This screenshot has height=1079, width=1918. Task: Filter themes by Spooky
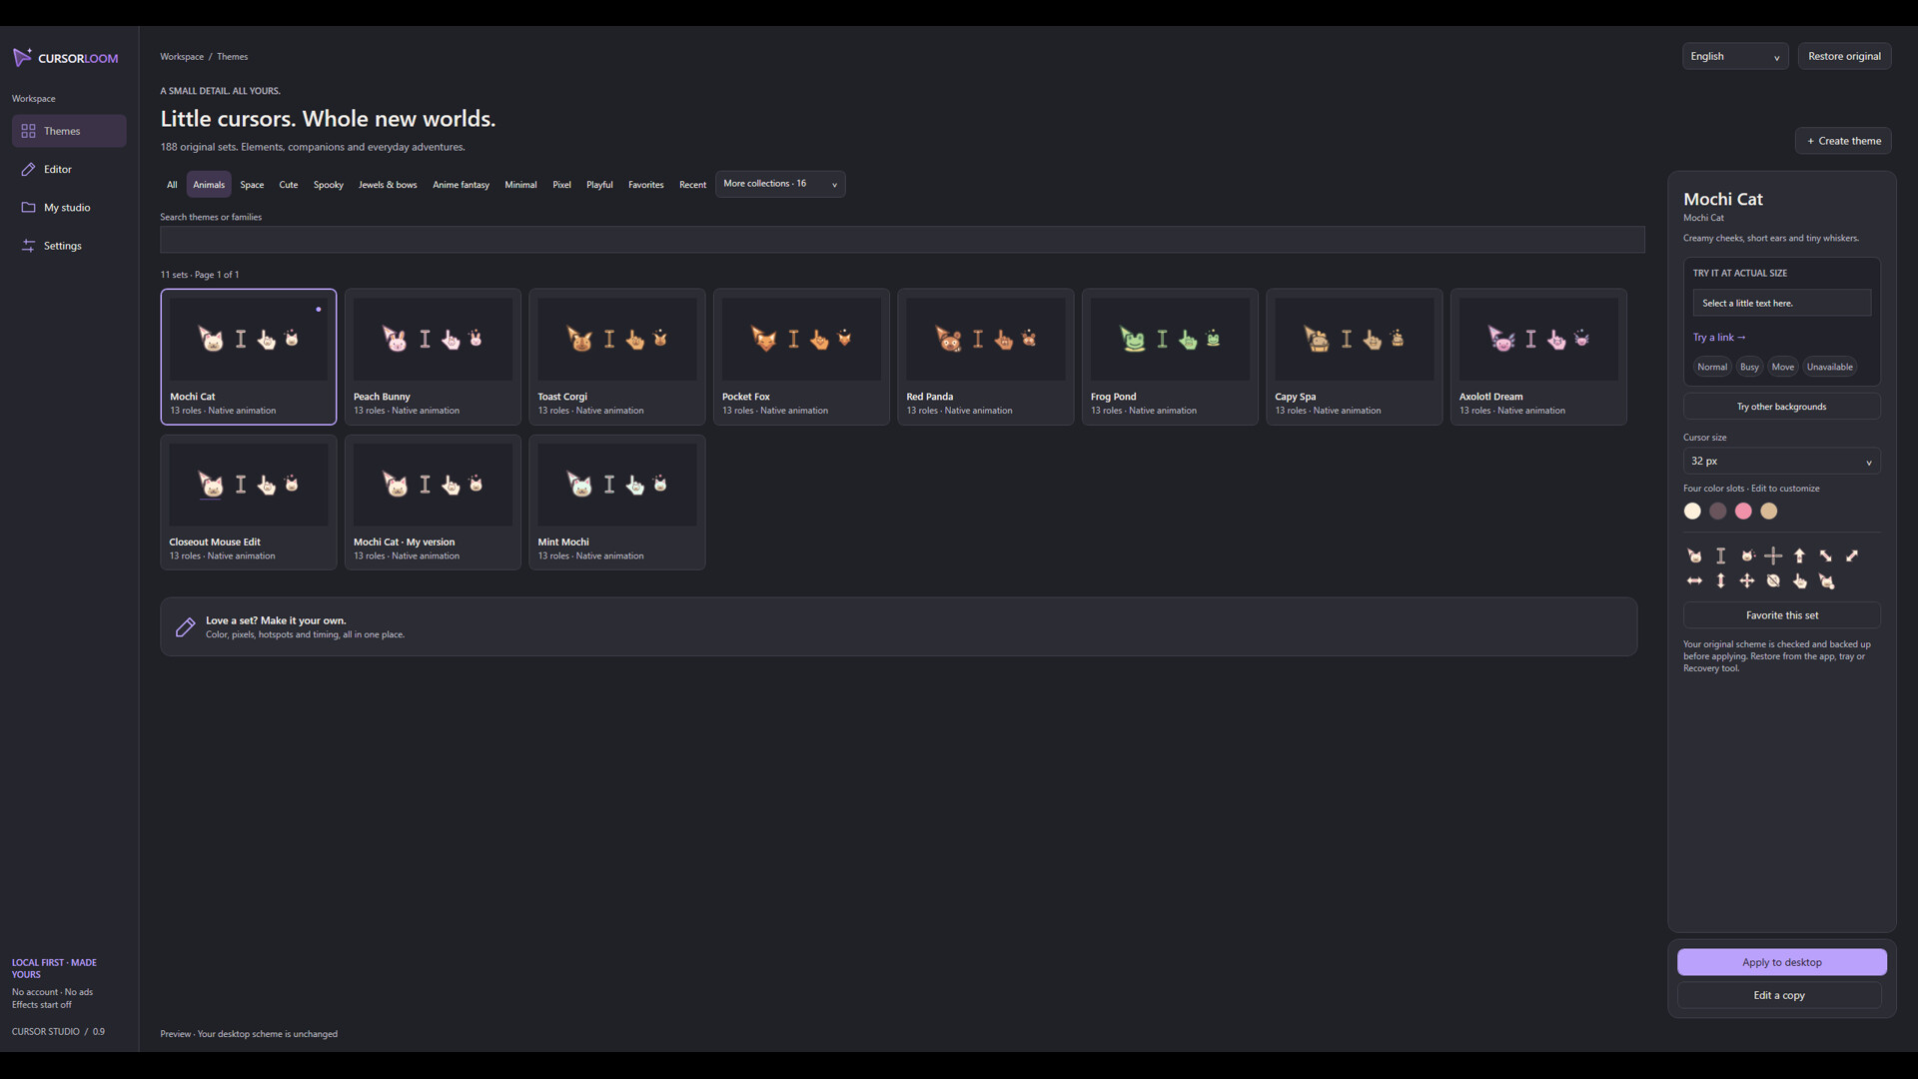click(x=329, y=185)
